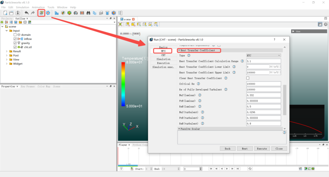Click the simulation settings icon highlighted in red
The height and width of the screenshot is (177, 329).
coord(41,13)
